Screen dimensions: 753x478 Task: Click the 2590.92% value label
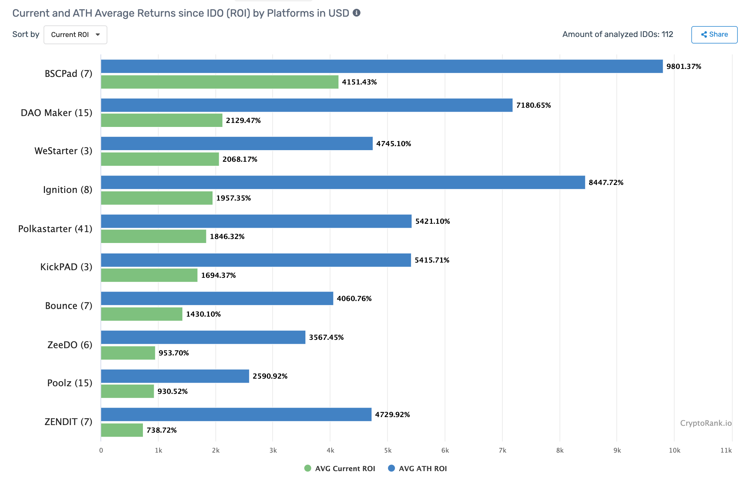[x=270, y=376]
